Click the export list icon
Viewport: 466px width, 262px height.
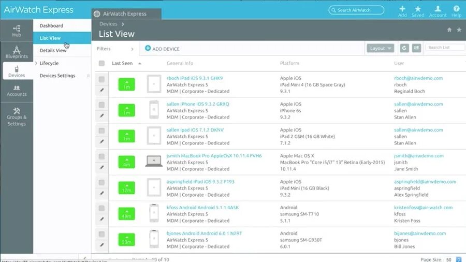tap(416, 48)
